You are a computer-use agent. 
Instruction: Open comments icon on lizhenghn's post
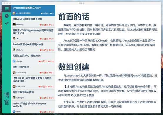(45, 98)
